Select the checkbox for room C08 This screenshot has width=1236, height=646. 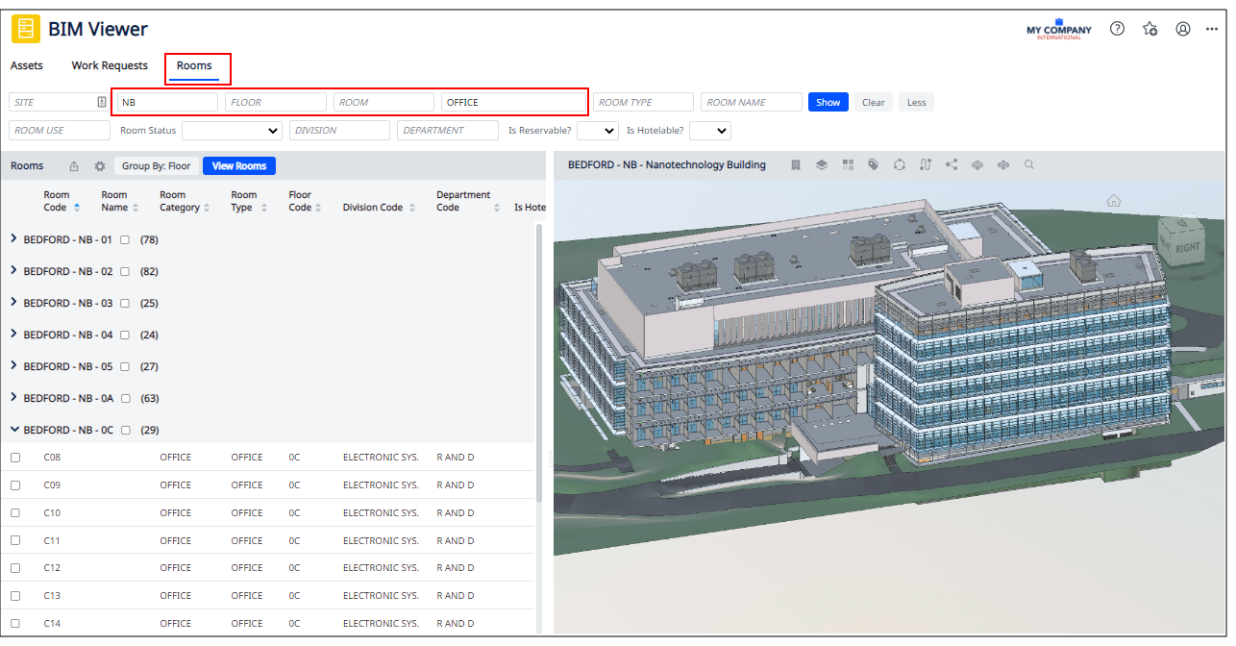point(15,458)
